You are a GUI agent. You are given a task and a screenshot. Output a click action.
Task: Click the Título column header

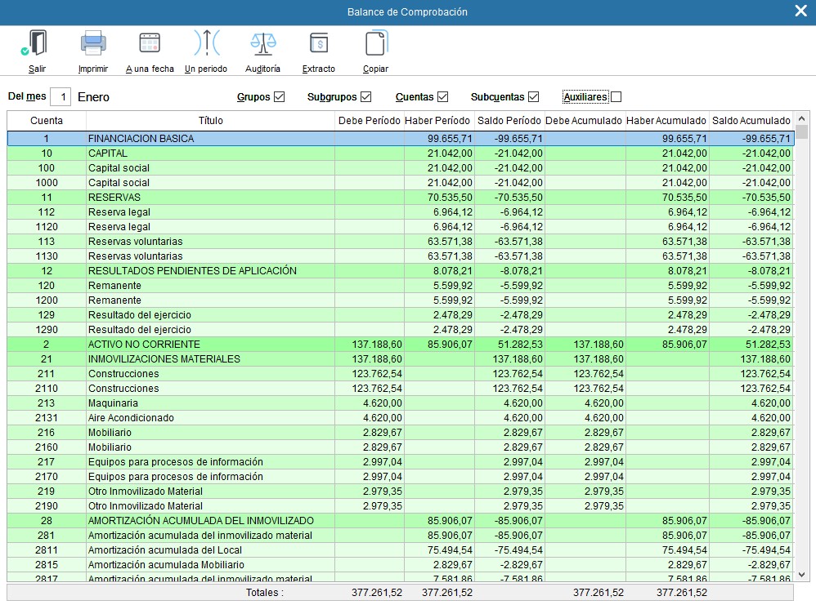point(210,121)
